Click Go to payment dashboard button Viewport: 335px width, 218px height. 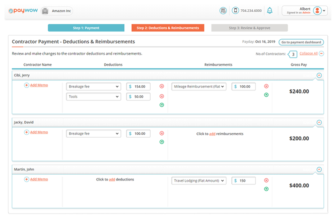tap(301, 42)
